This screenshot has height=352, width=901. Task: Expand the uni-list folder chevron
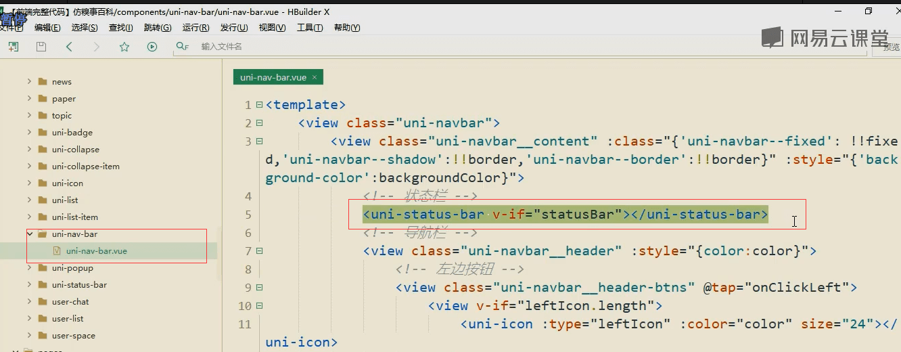pos(29,200)
